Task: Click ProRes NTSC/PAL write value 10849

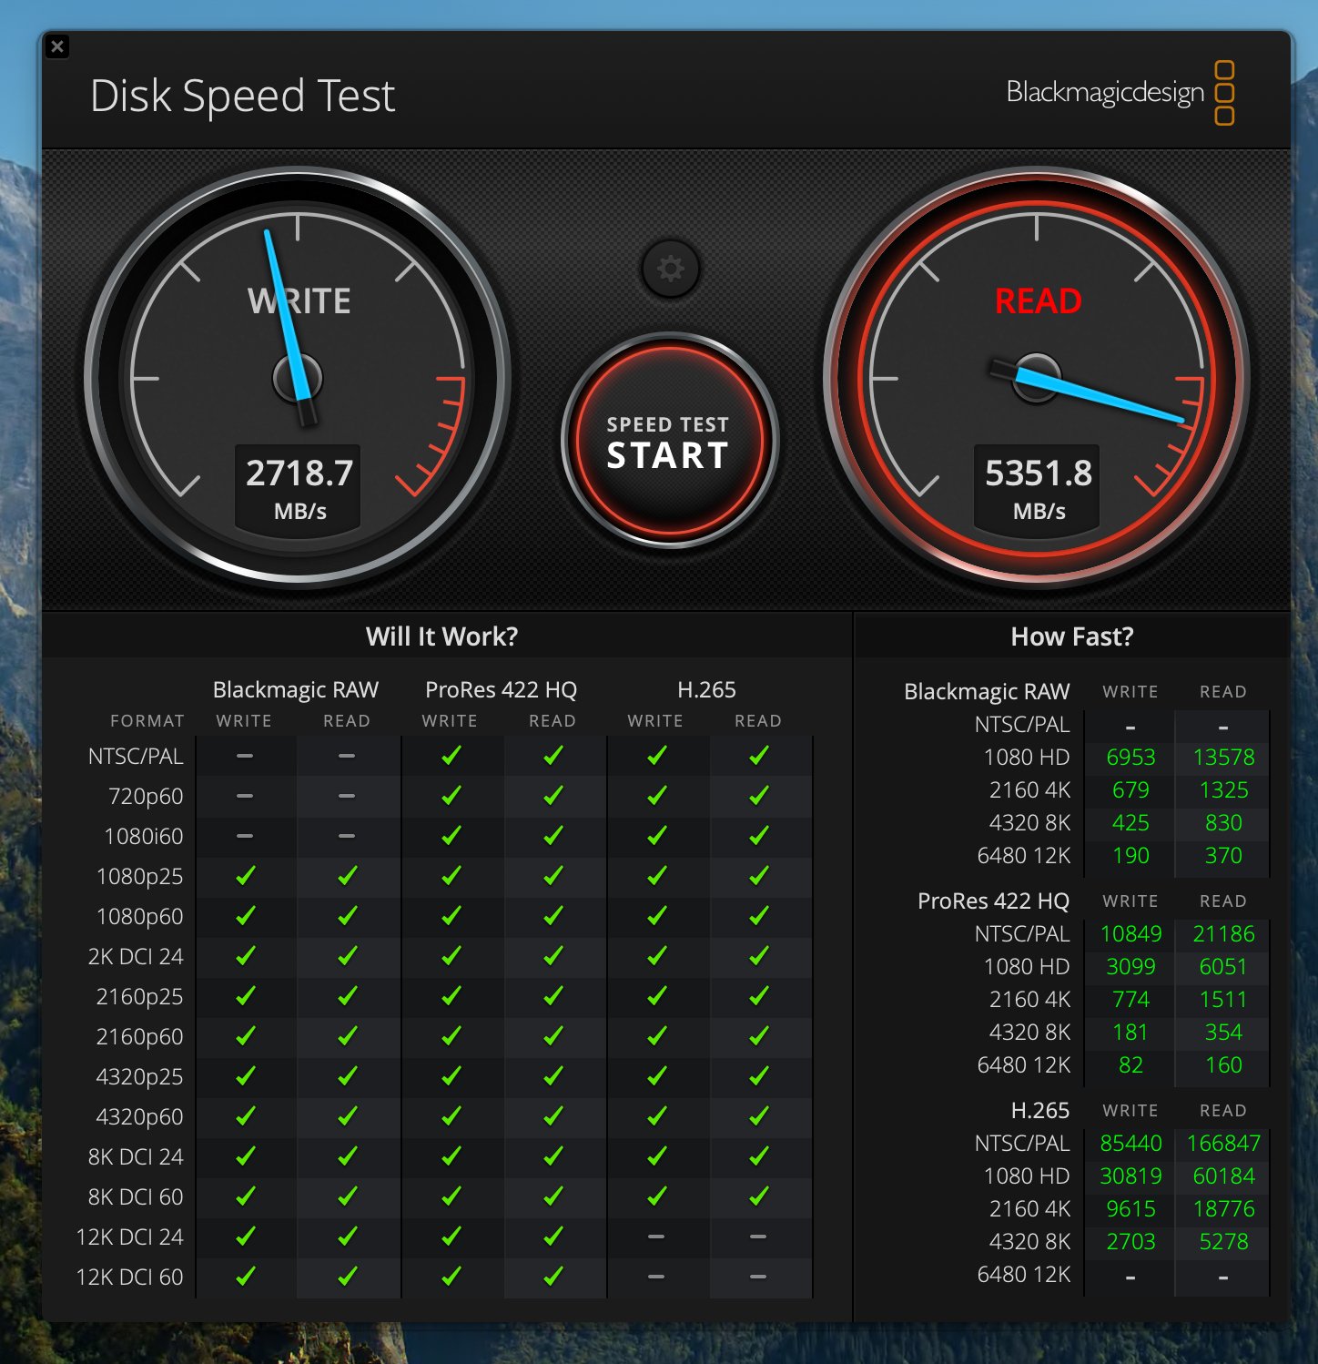Action: (1130, 934)
